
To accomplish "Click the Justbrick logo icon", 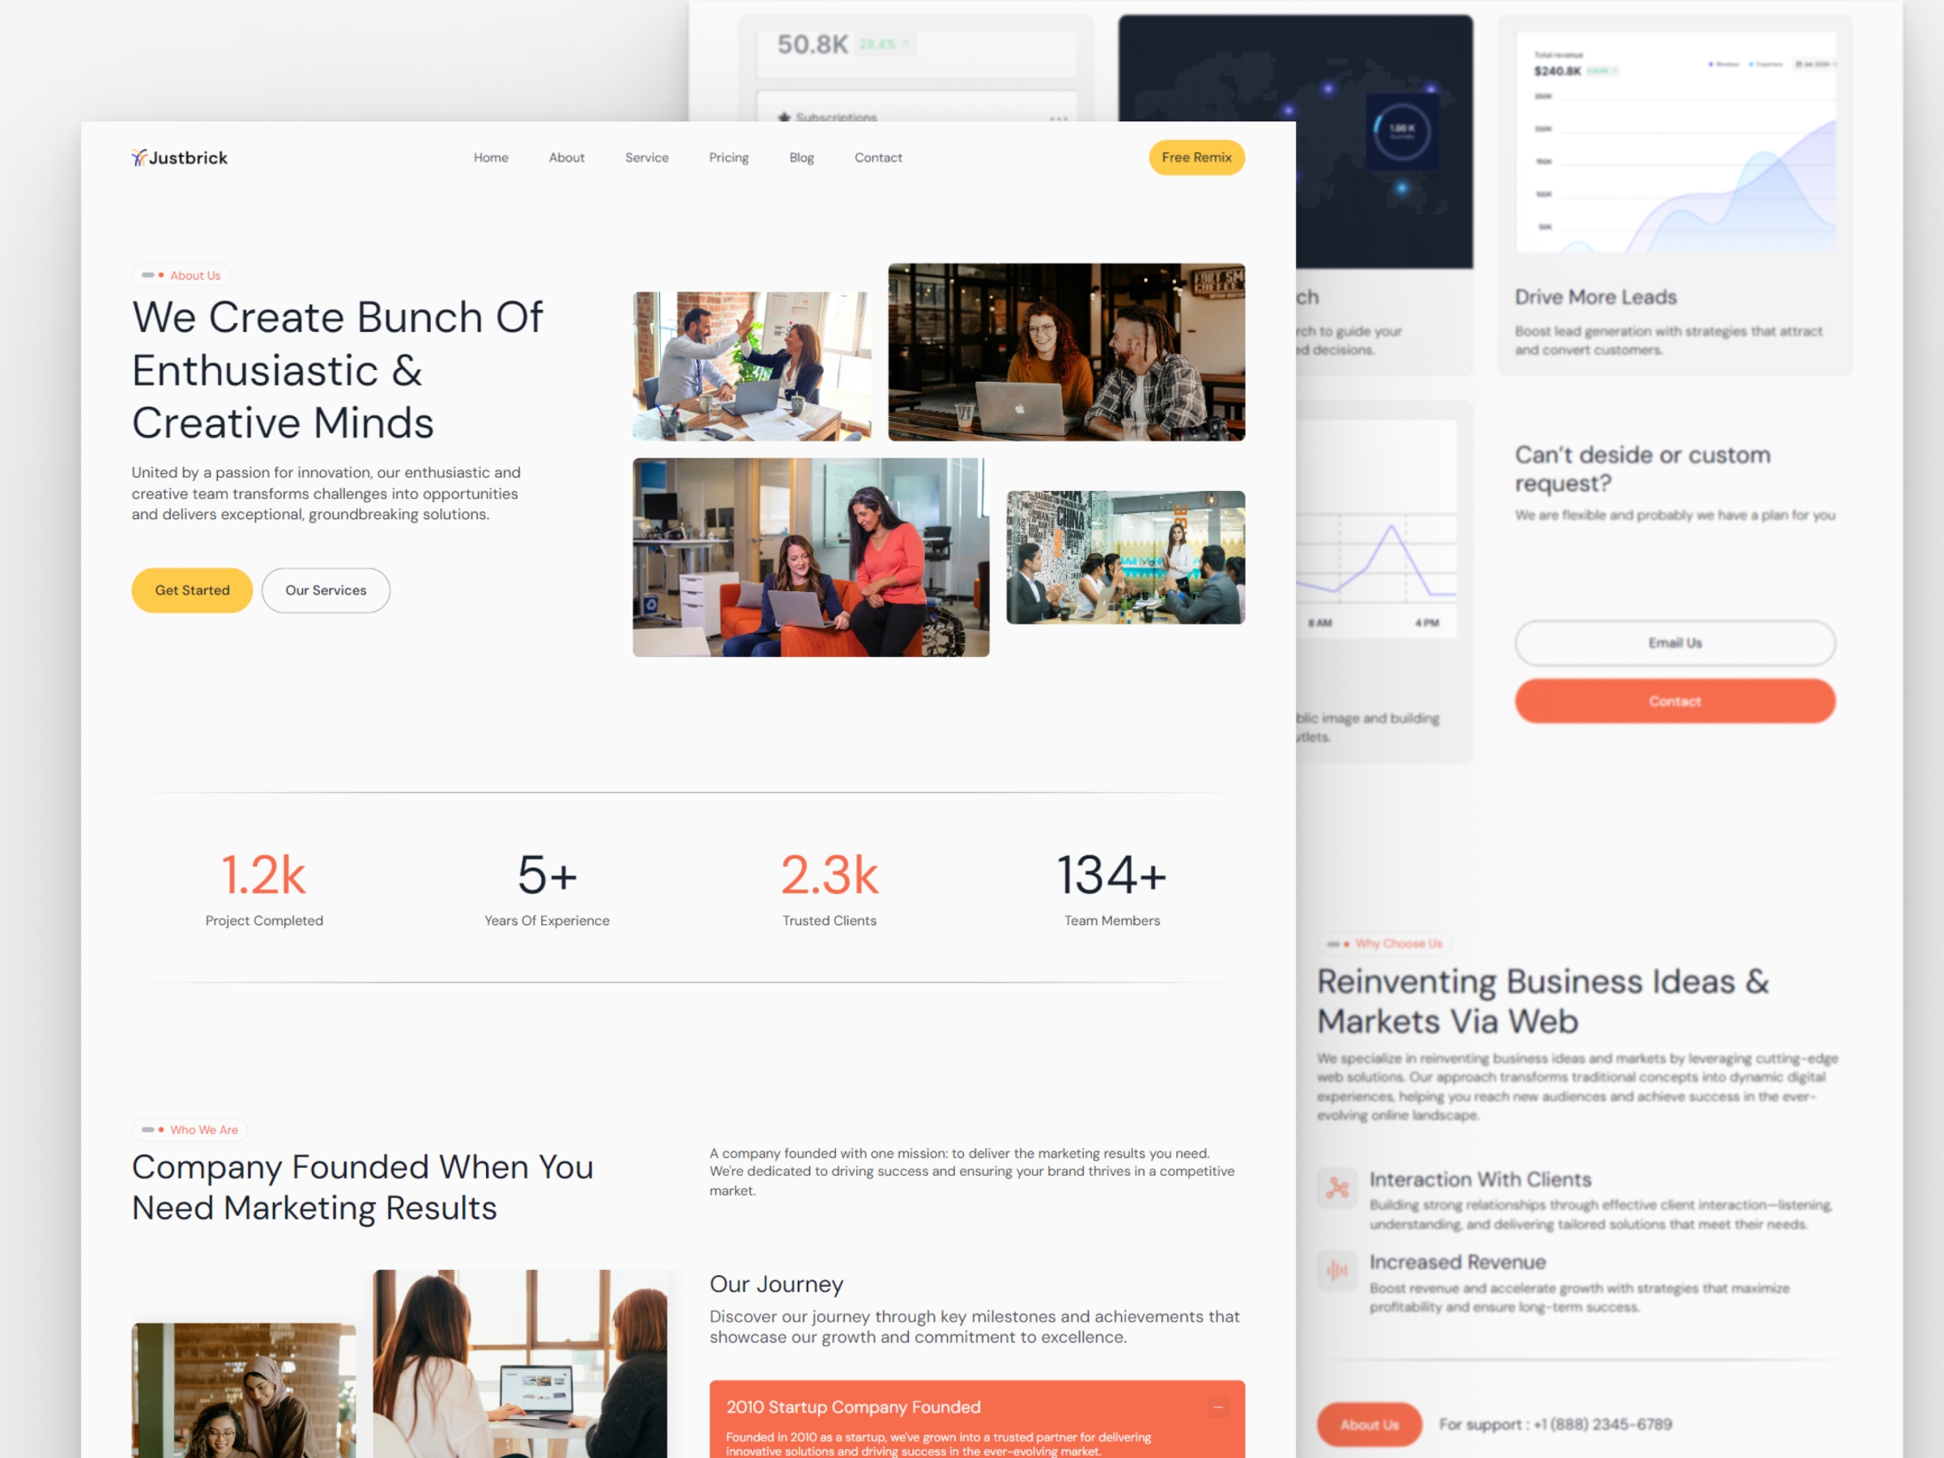I will click(139, 158).
